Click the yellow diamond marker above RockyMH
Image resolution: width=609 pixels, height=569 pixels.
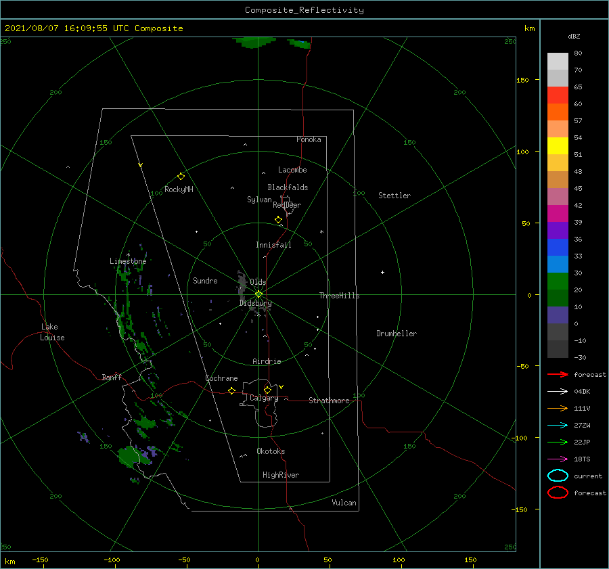pyautogui.click(x=181, y=177)
